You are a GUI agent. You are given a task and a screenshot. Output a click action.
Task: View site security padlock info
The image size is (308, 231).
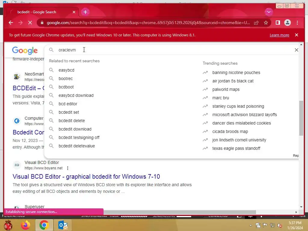(42, 23)
